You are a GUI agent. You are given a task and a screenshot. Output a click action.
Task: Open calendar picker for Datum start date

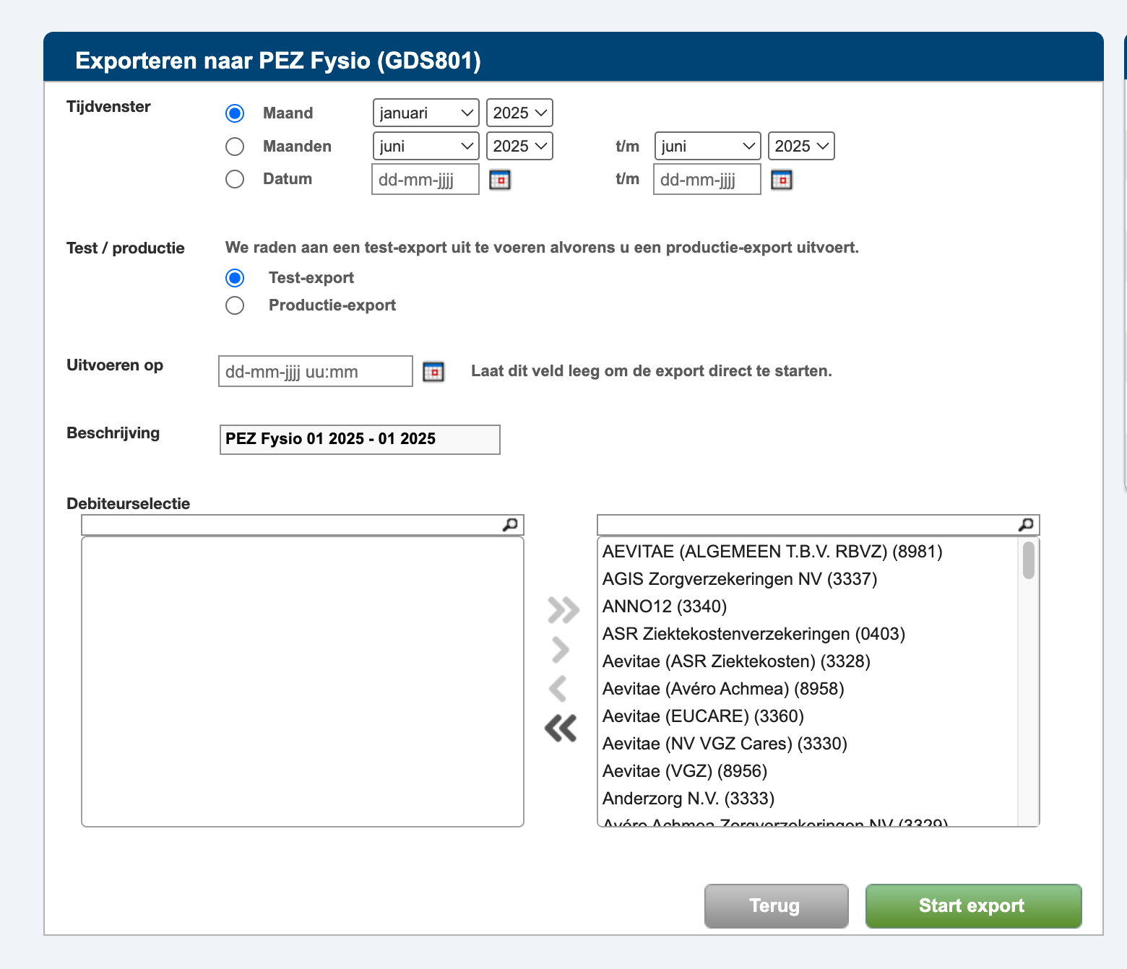pos(500,179)
